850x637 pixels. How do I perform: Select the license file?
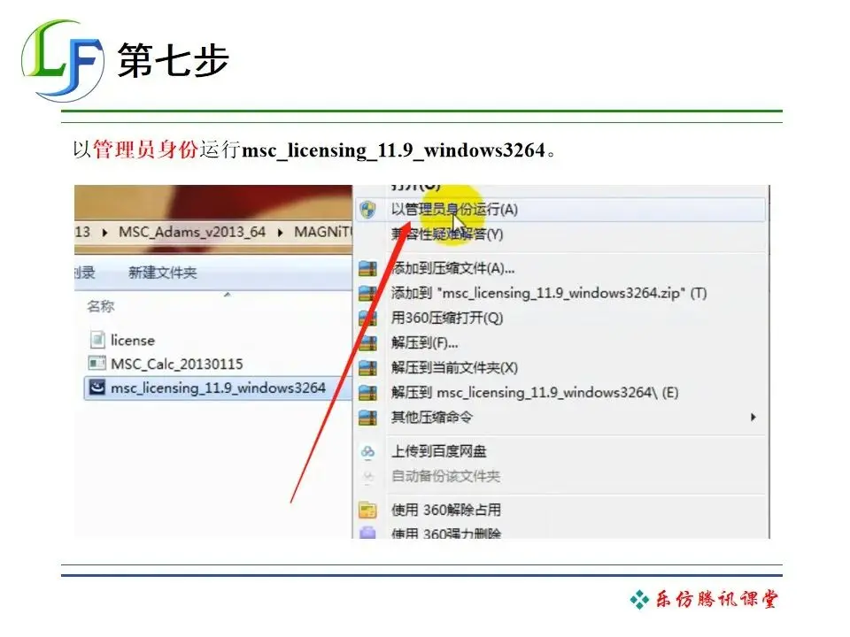pos(133,340)
